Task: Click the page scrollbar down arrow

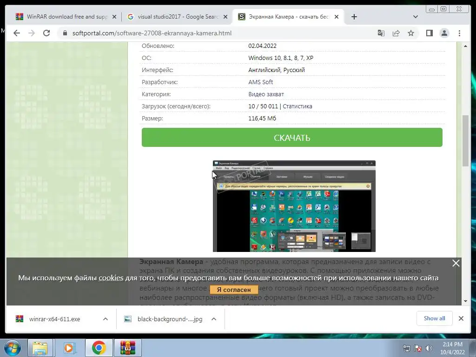Action: pyautogui.click(x=465, y=301)
